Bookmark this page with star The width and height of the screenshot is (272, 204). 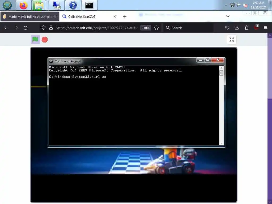(x=156, y=28)
